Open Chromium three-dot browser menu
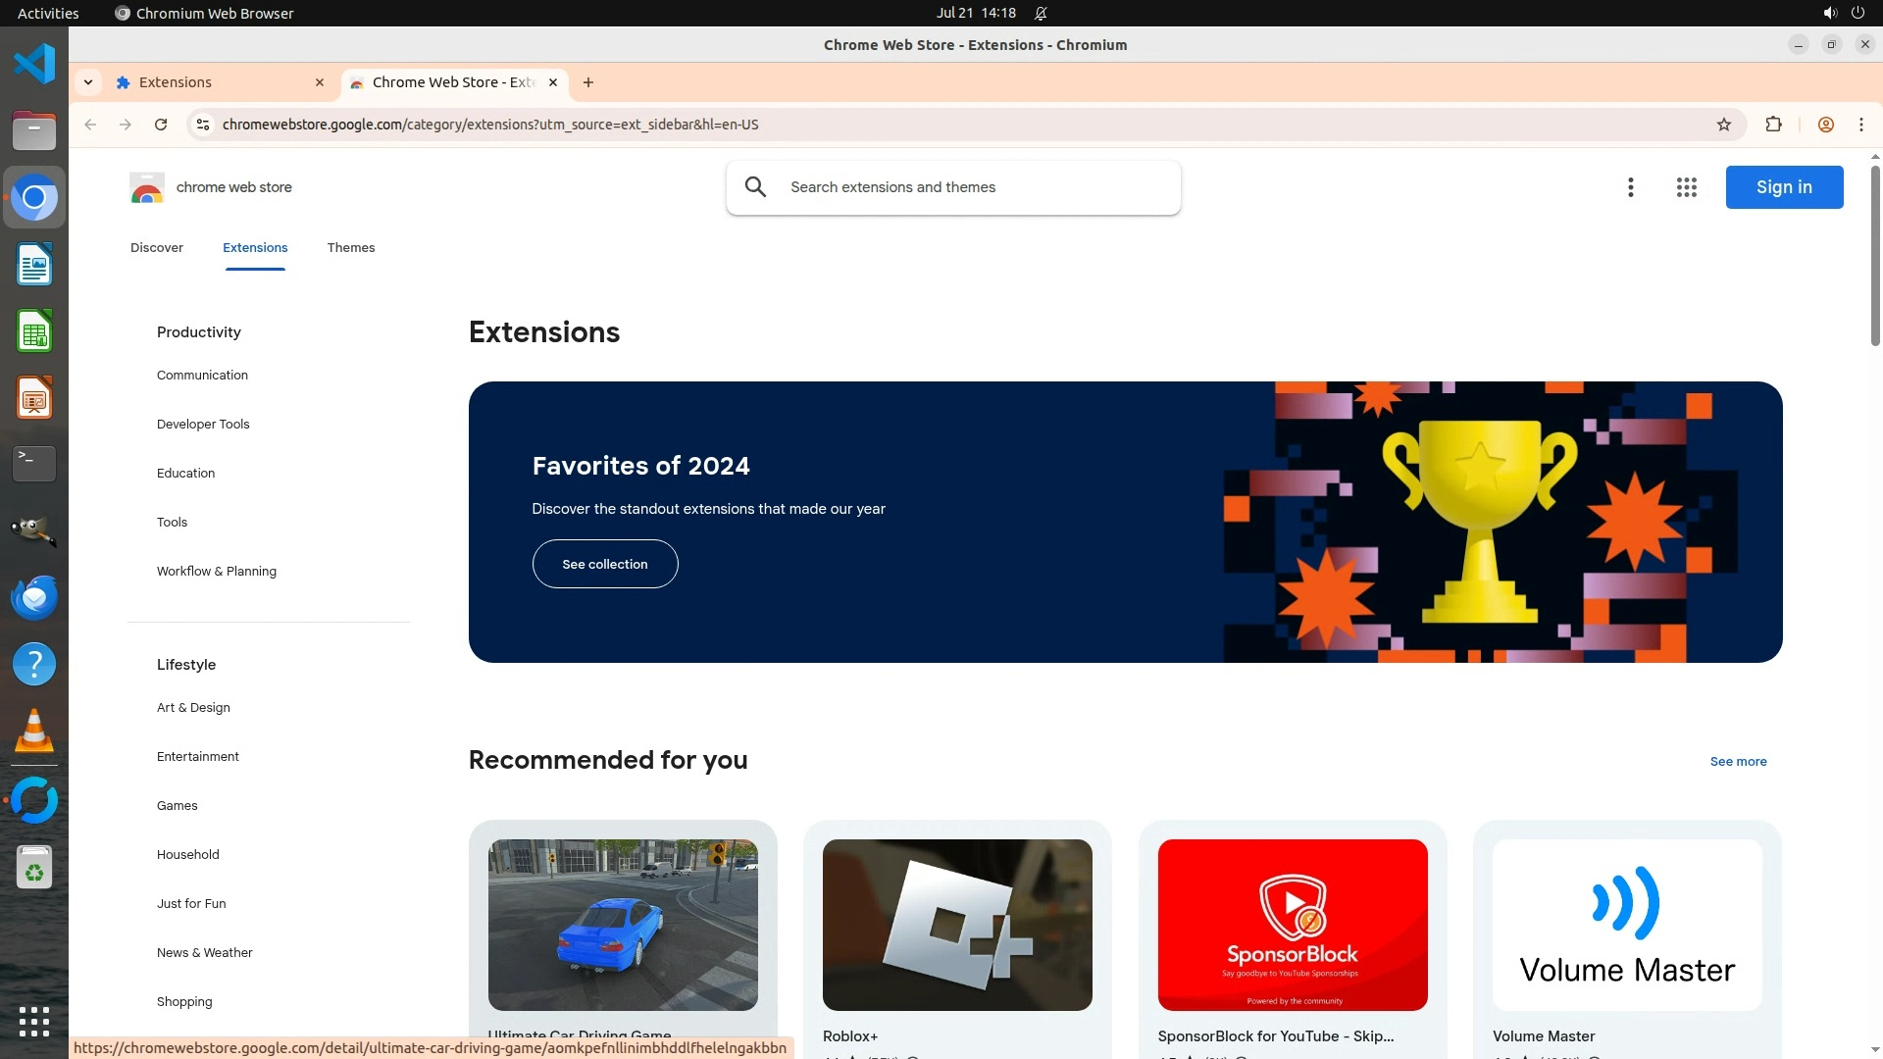 click(x=1860, y=125)
